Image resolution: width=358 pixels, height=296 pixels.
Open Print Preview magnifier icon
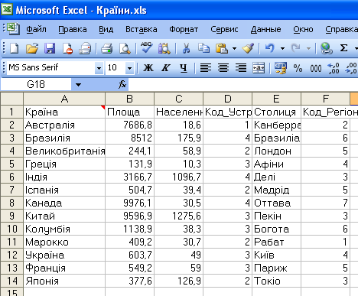pyautogui.click(x=125, y=48)
